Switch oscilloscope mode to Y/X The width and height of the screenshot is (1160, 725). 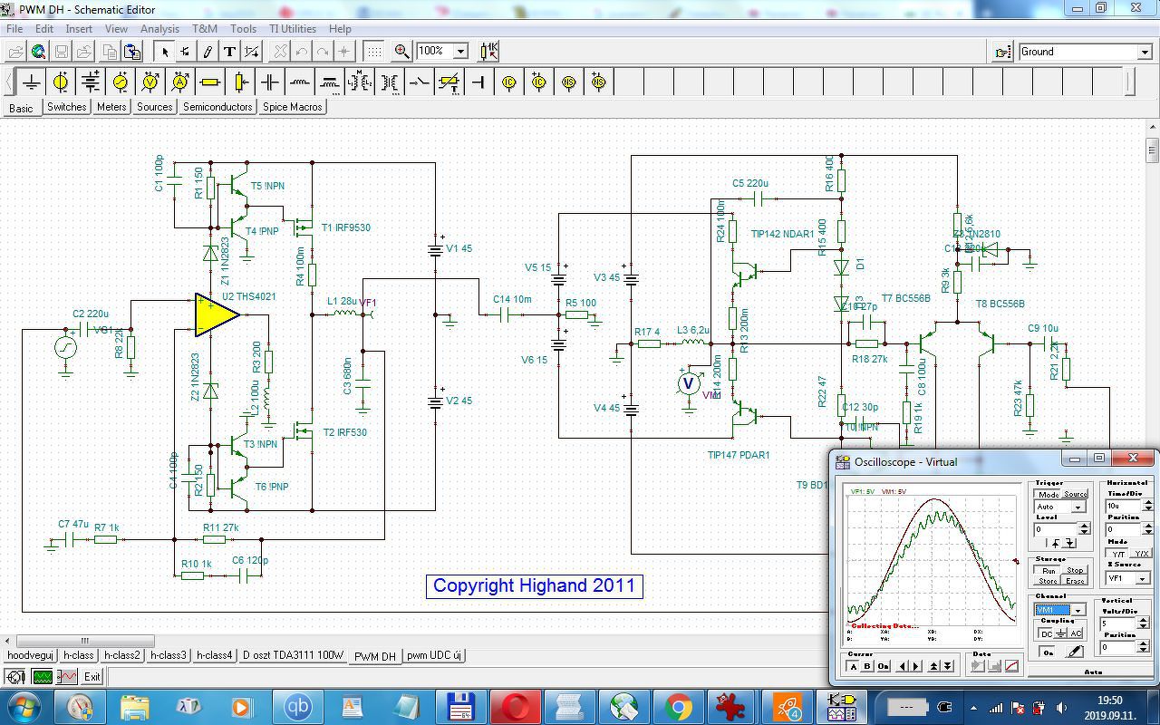(x=1141, y=553)
